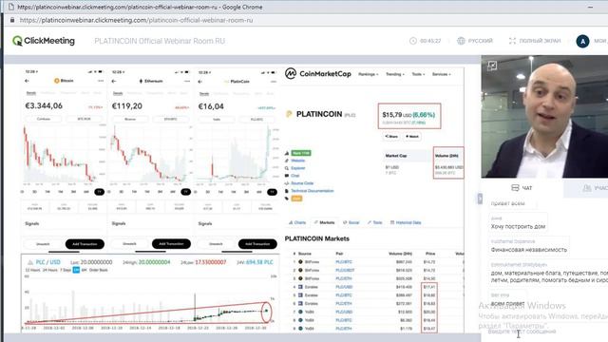
Task: Click the padlock icon in address bar
Action: pos(12,20)
